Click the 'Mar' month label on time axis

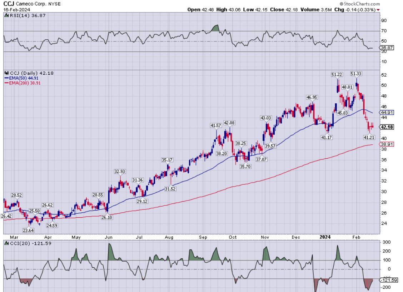(14, 237)
